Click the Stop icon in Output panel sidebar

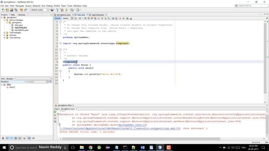(x=55, y=118)
